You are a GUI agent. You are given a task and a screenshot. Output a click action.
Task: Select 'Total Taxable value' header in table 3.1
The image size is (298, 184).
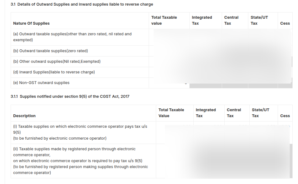pyautogui.click(x=164, y=20)
